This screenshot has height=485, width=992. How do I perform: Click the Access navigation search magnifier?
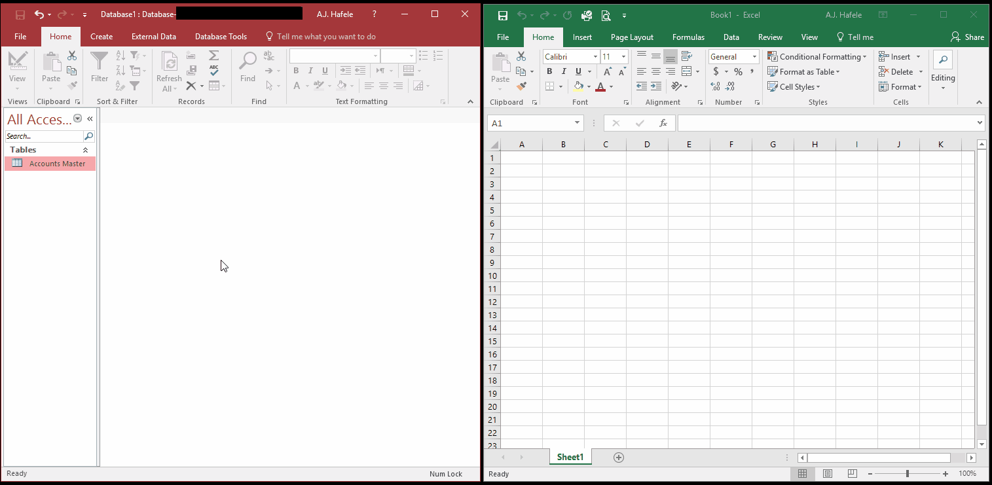[x=89, y=136]
